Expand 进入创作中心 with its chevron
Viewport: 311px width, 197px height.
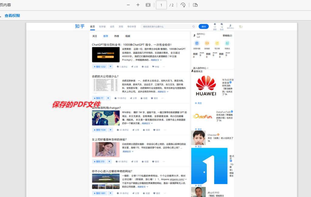click(x=208, y=68)
